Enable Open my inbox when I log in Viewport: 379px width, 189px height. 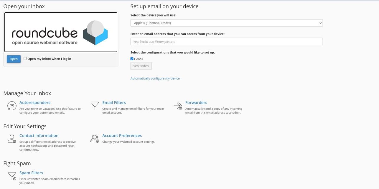pyautogui.click(x=25, y=58)
